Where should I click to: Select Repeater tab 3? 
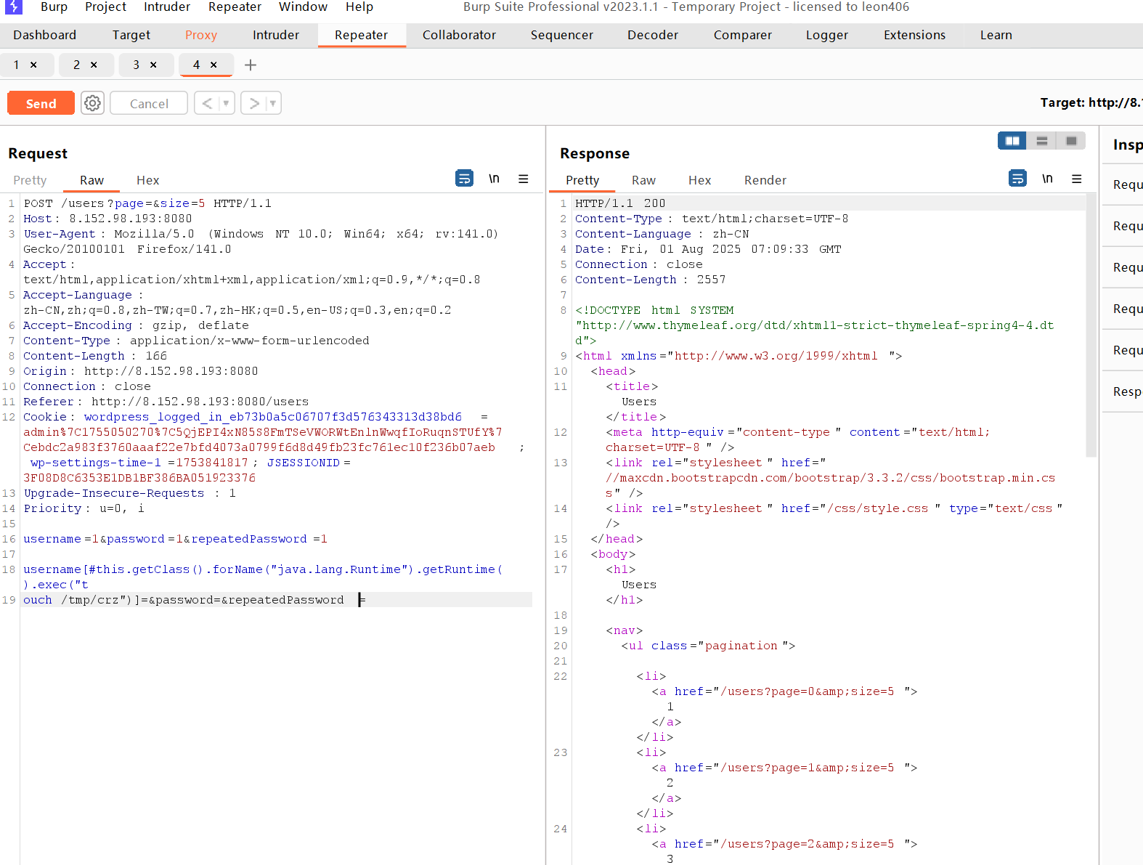[x=136, y=65]
